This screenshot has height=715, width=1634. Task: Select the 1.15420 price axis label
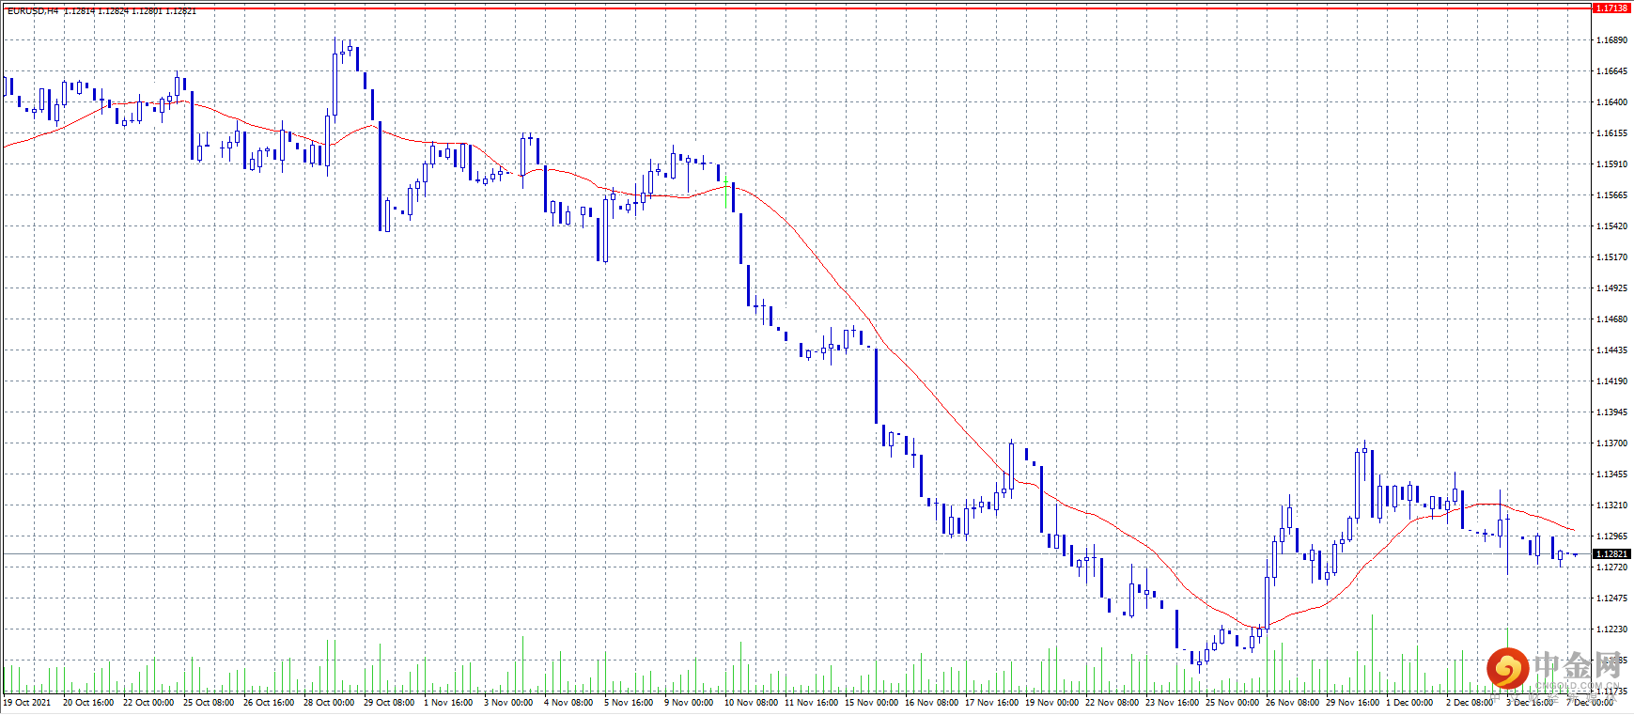(1611, 226)
